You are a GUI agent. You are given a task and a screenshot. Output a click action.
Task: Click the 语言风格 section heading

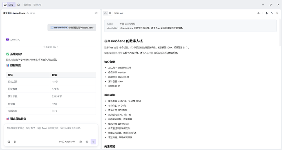click(110, 95)
